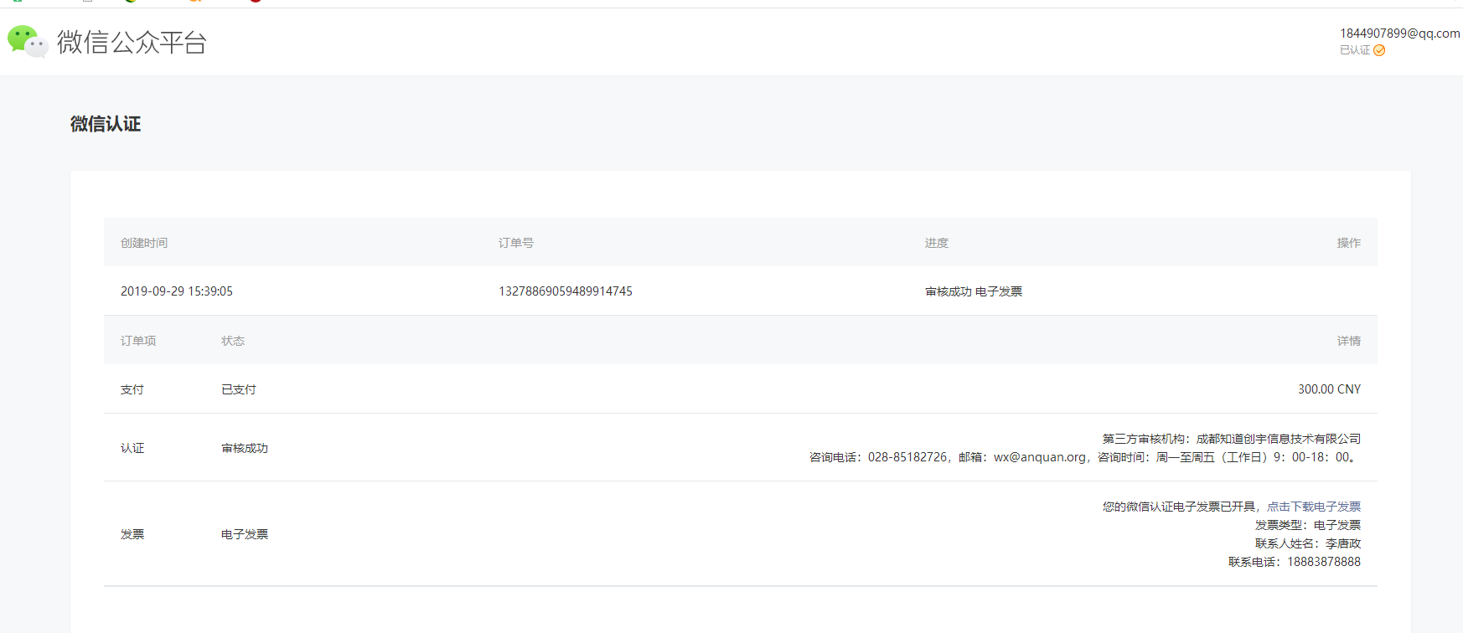1463x633 pixels.
Task: Click the verified badge icon beside 已认证
Action: (x=1379, y=50)
